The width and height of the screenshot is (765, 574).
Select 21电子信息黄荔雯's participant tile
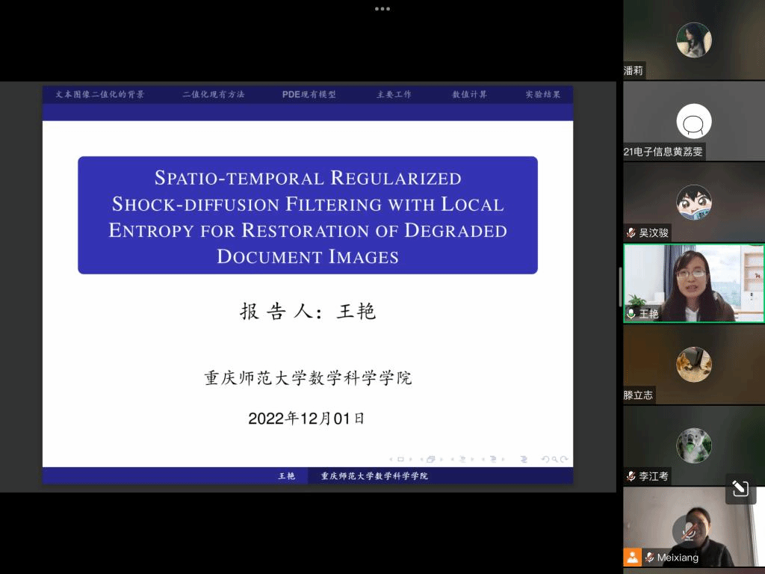[693, 121]
